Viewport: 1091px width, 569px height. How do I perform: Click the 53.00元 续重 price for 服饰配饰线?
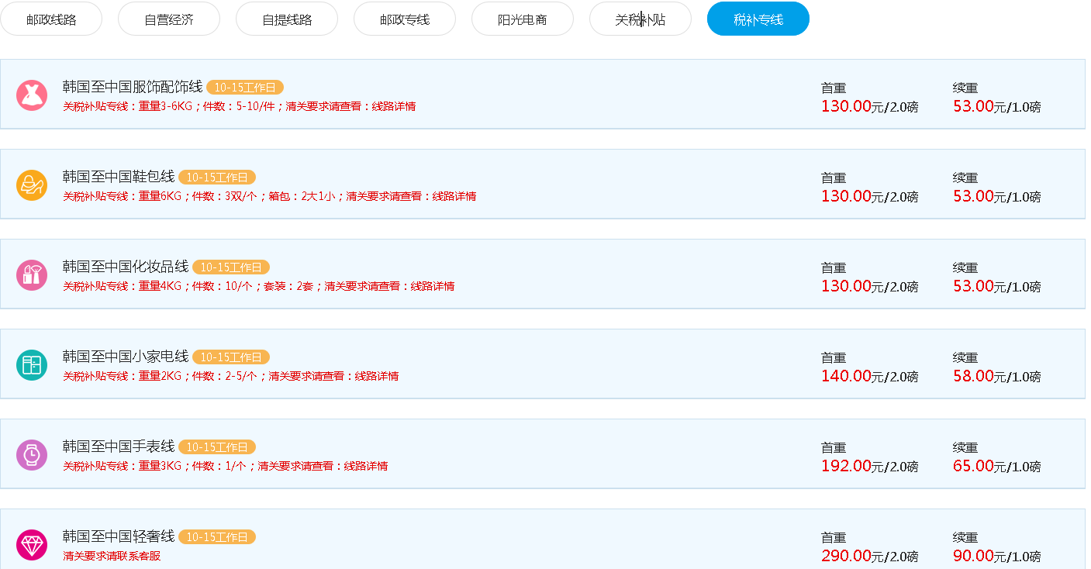pyautogui.click(x=980, y=106)
